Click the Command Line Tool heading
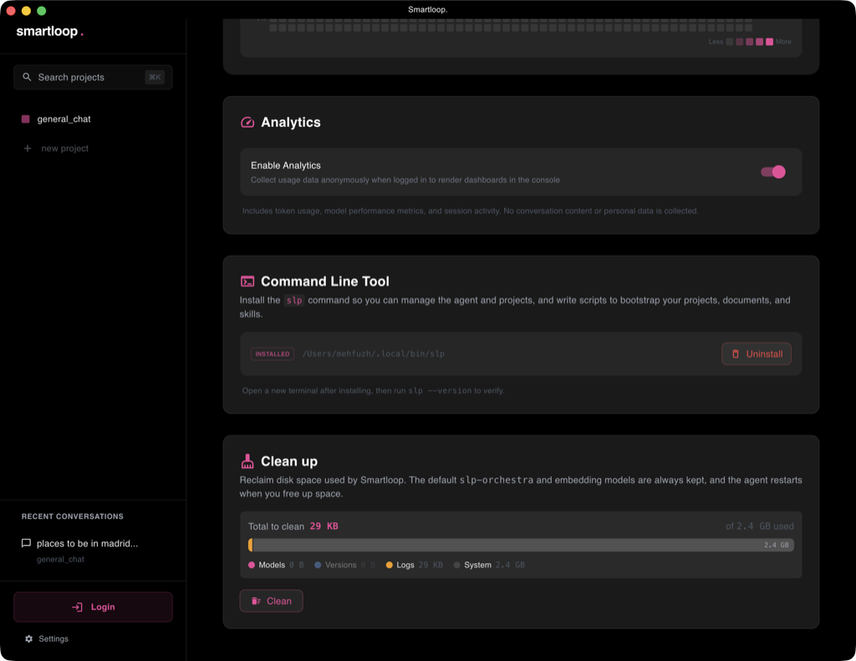This screenshot has width=856, height=661. (325, 282)
